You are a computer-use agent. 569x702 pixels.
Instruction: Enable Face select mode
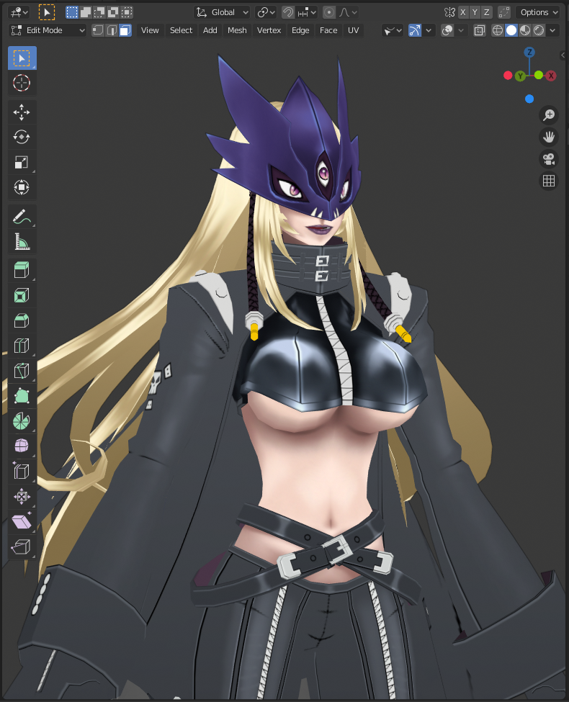(125, 30)
